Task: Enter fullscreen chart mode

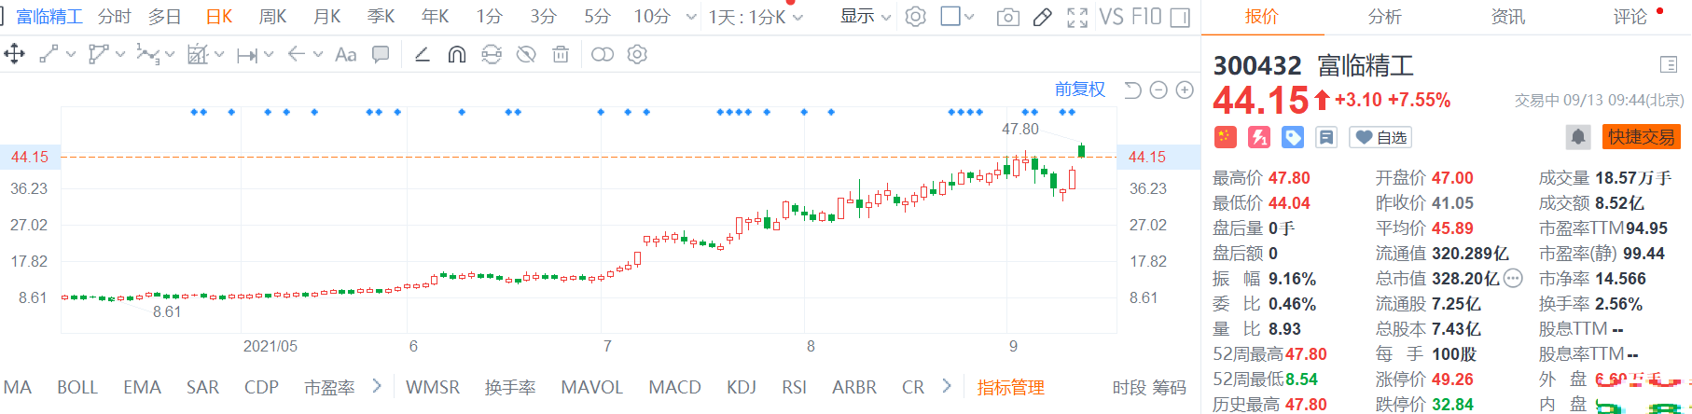Action: 1077,17
